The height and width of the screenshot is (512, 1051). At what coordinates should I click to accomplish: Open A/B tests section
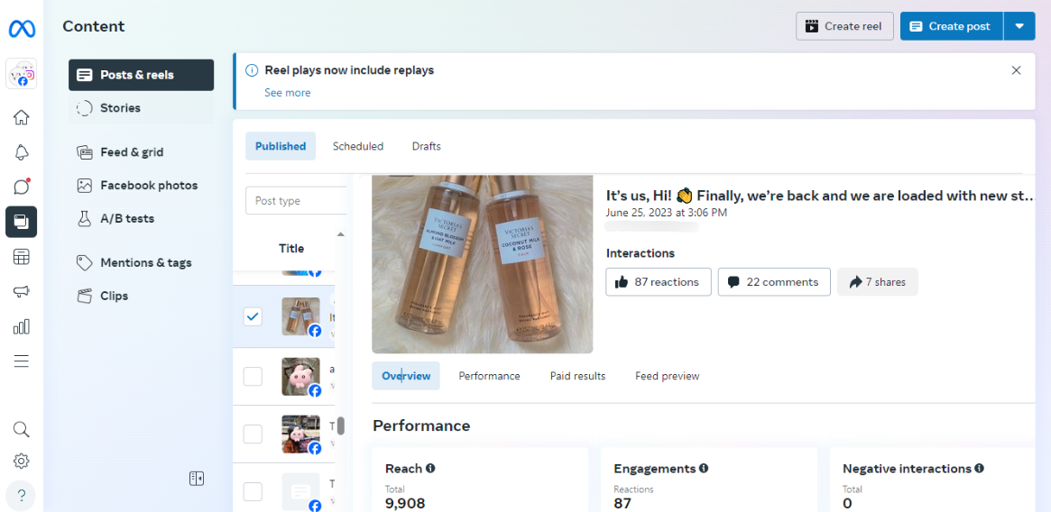pos(141,218)
